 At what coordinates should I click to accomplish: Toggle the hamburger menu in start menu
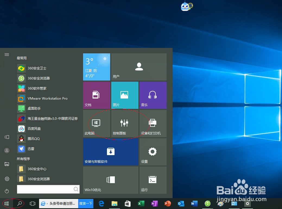tap(7, 54)
